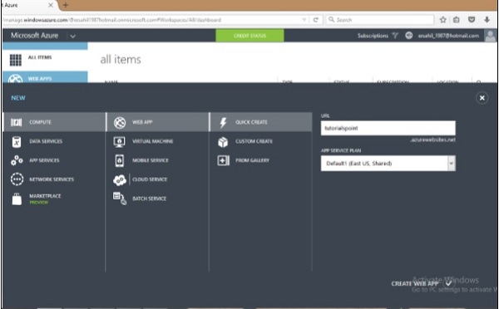
Task: Bookmark page with the star icon
Action: click(442, 20)
